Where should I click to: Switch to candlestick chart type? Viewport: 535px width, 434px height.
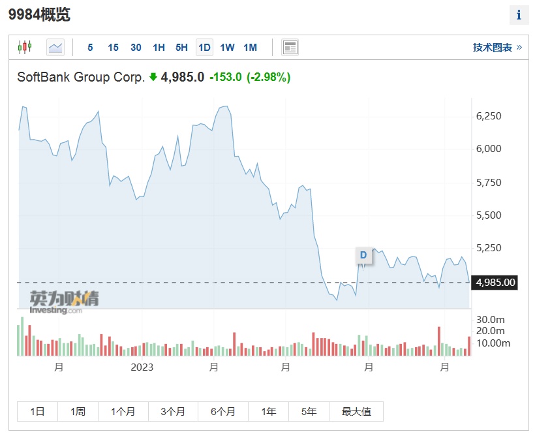(25, 47)
